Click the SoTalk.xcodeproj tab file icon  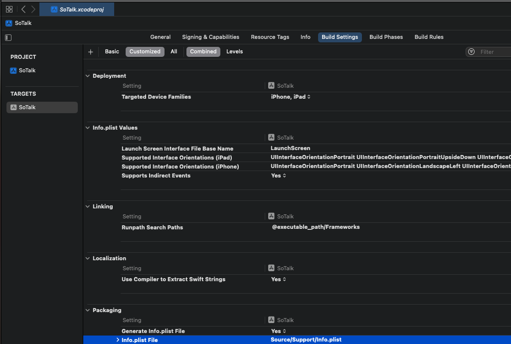click(54, 9)
